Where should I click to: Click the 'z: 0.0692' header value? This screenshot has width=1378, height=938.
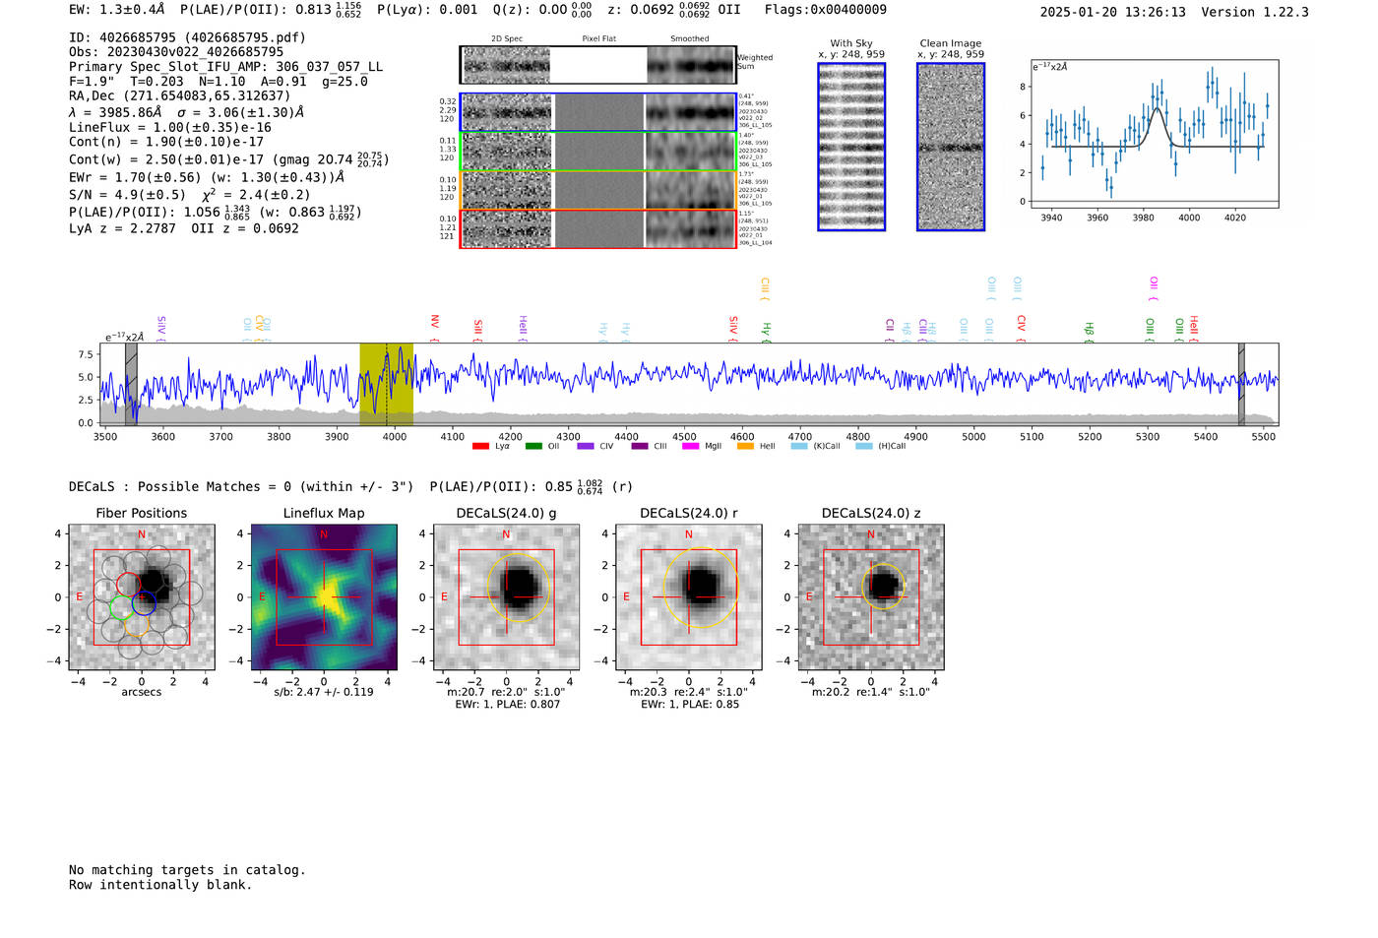tap(641, 9)
